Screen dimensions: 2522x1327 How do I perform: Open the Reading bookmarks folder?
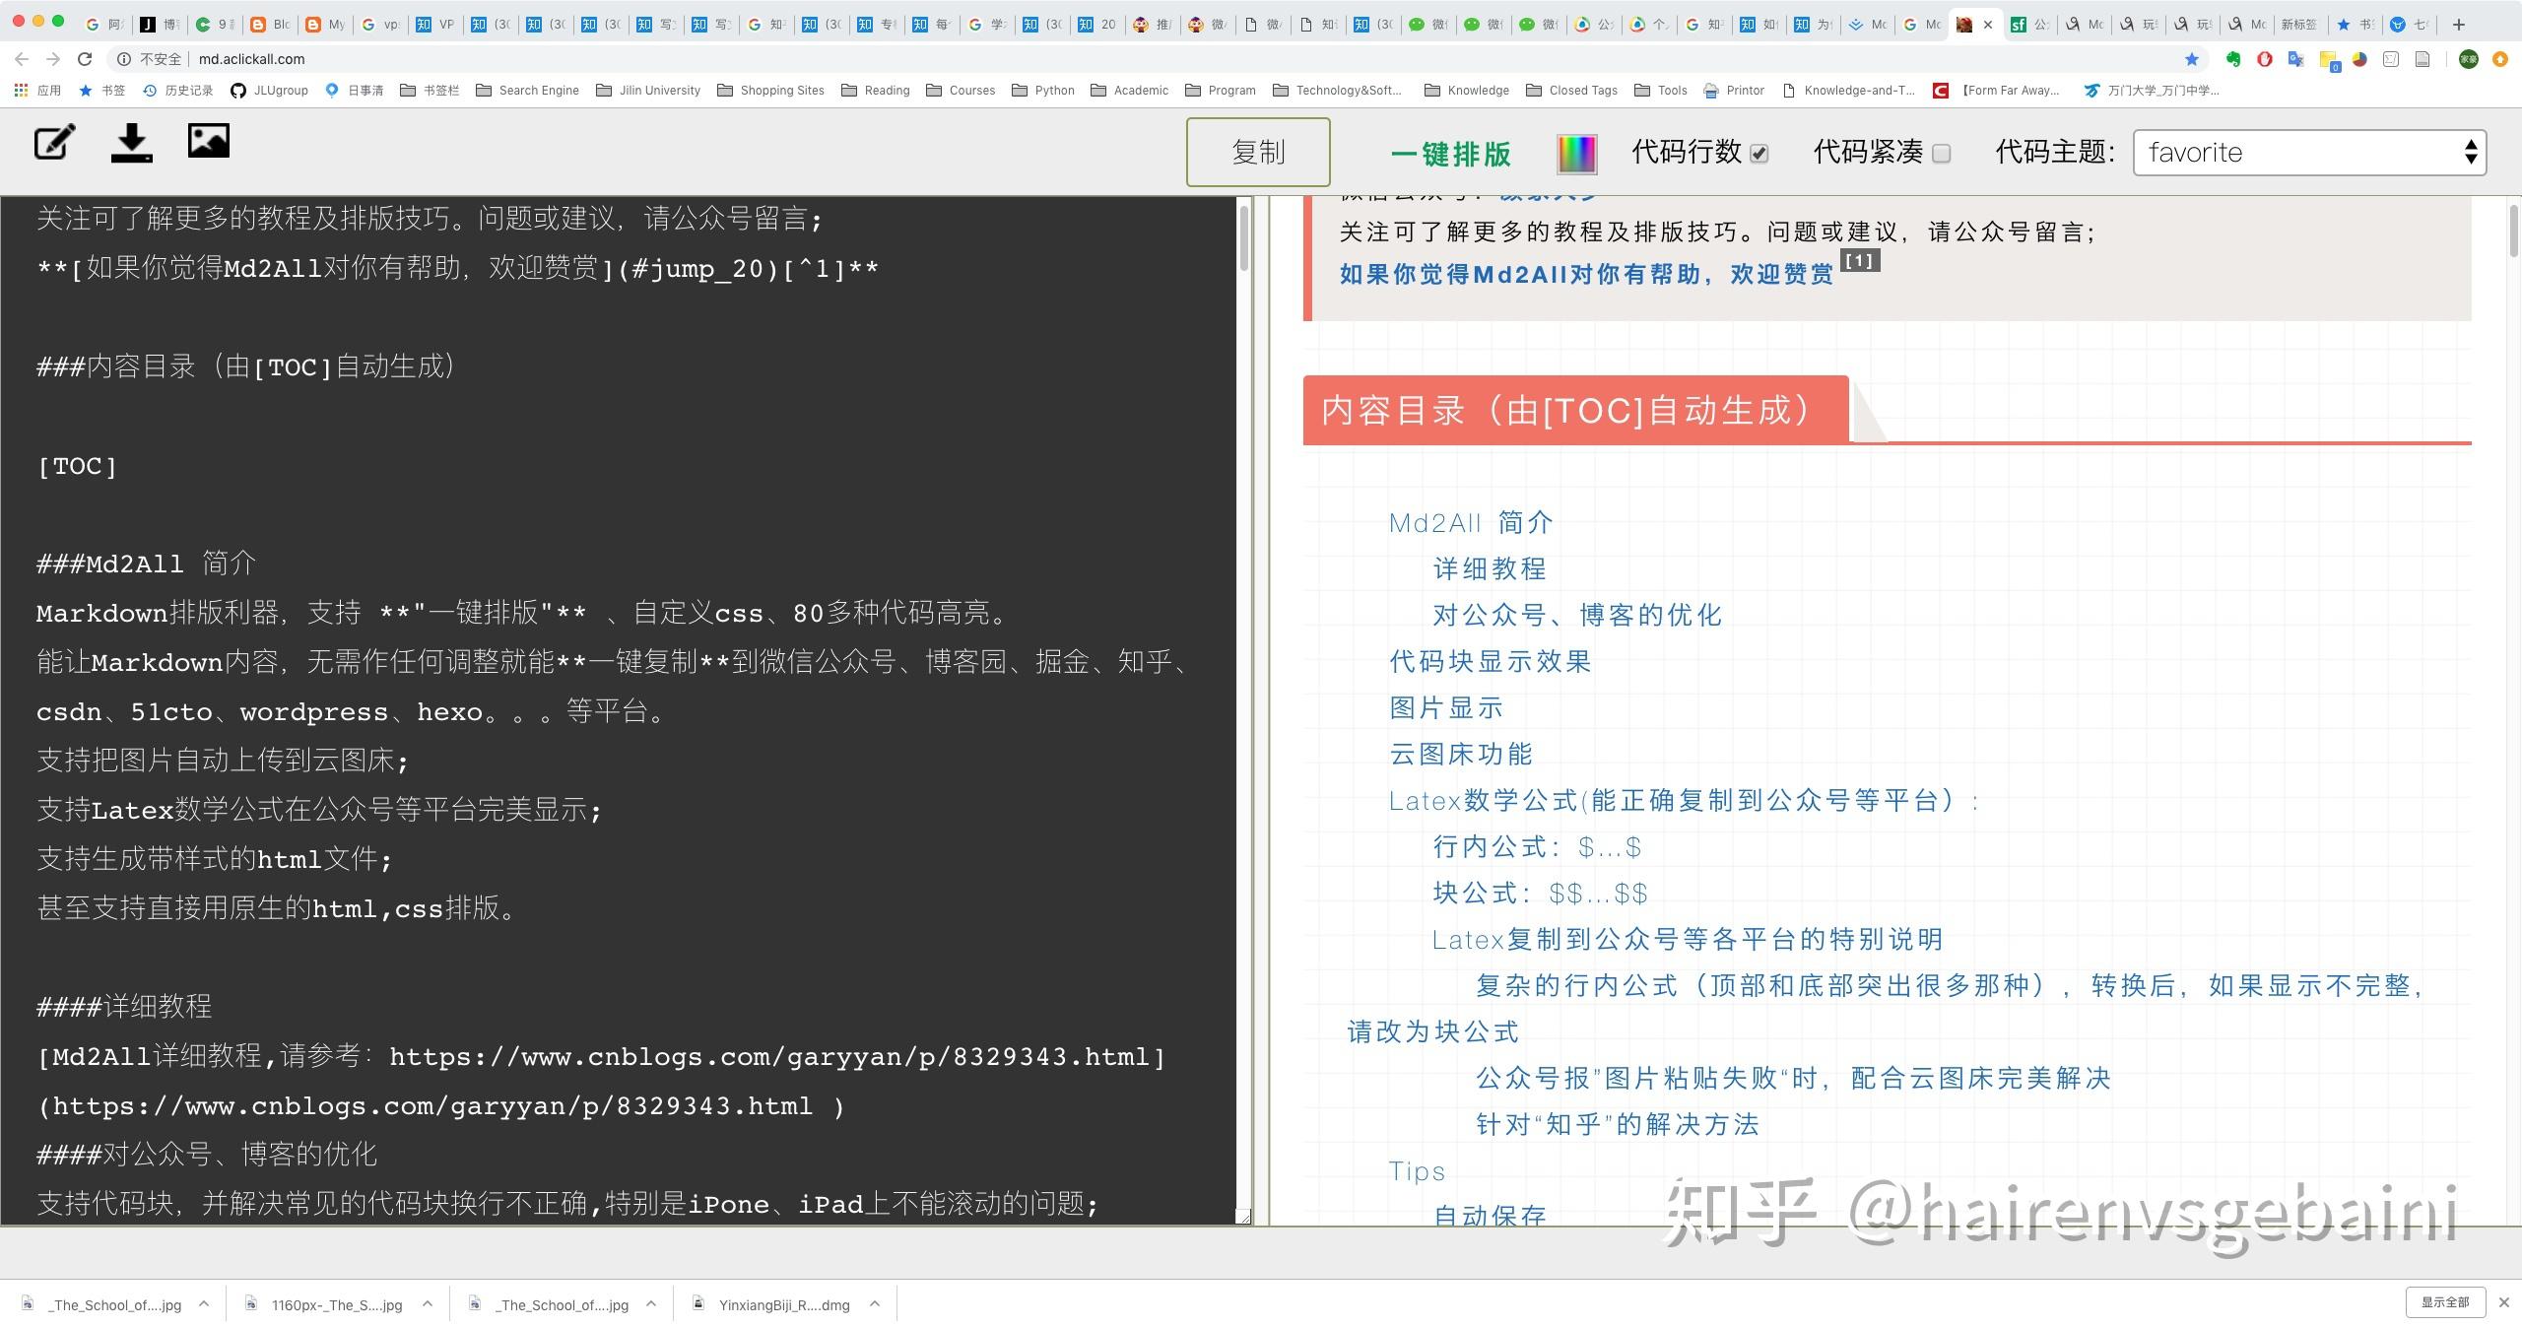click(x=876, y=90)
